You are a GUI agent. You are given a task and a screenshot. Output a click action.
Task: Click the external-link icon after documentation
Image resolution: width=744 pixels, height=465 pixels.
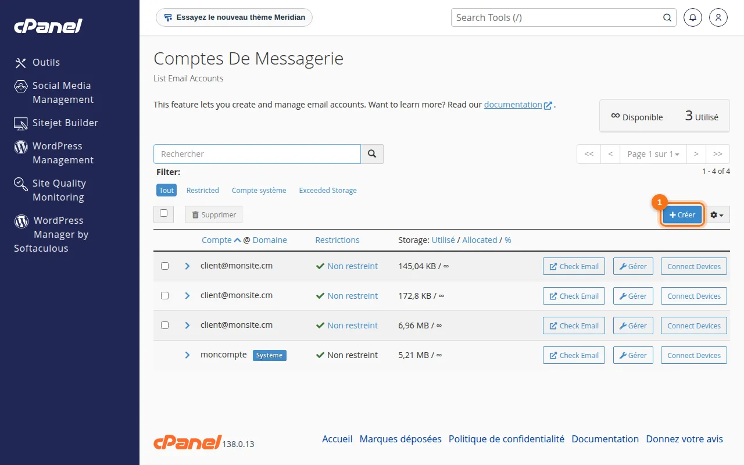(x=548, y=105)
